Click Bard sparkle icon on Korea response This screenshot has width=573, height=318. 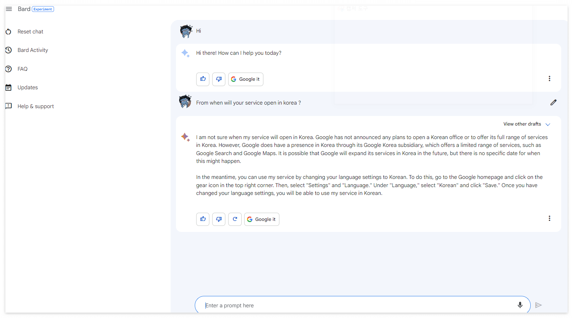click(x=185, y=137)
